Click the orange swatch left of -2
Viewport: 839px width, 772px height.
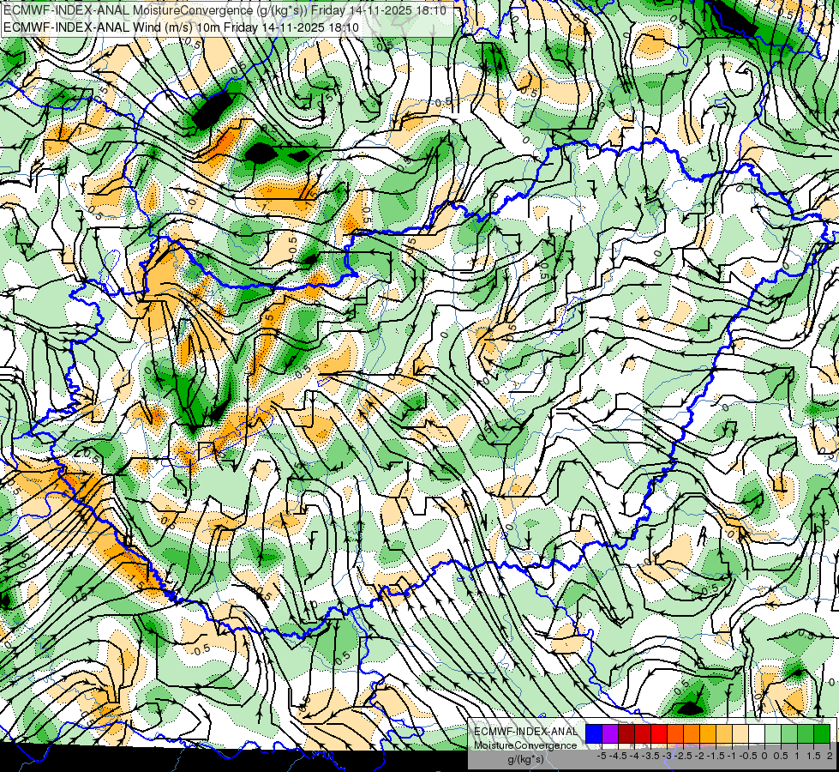692,733
